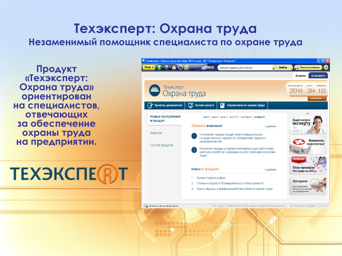Click the two-window mode icon in the status bar
Image resolution: width=342 pixels, height=256 pixels.
click(146, 206)
